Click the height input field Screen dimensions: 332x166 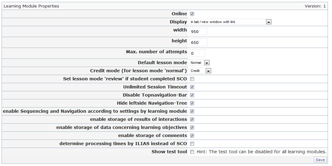[x=198, y=42]
